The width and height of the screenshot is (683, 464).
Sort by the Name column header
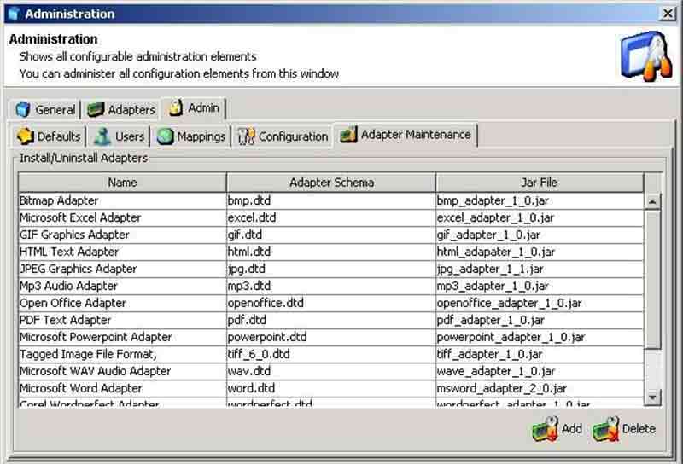coord(122,183)
